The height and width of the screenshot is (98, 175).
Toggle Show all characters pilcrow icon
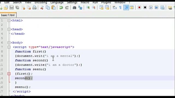click(x=120, y=8)
